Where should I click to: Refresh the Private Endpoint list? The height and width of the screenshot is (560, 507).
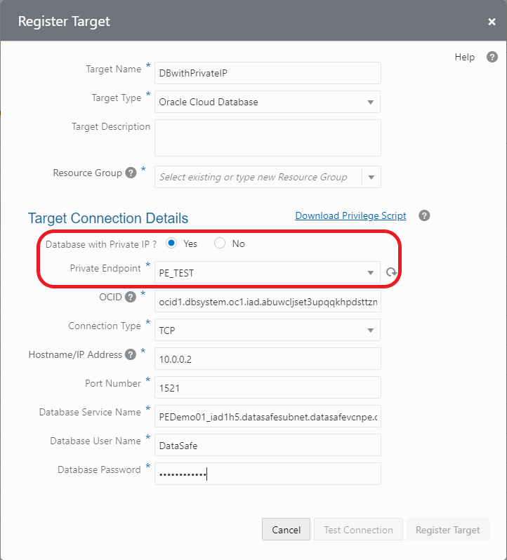point(392,273)
